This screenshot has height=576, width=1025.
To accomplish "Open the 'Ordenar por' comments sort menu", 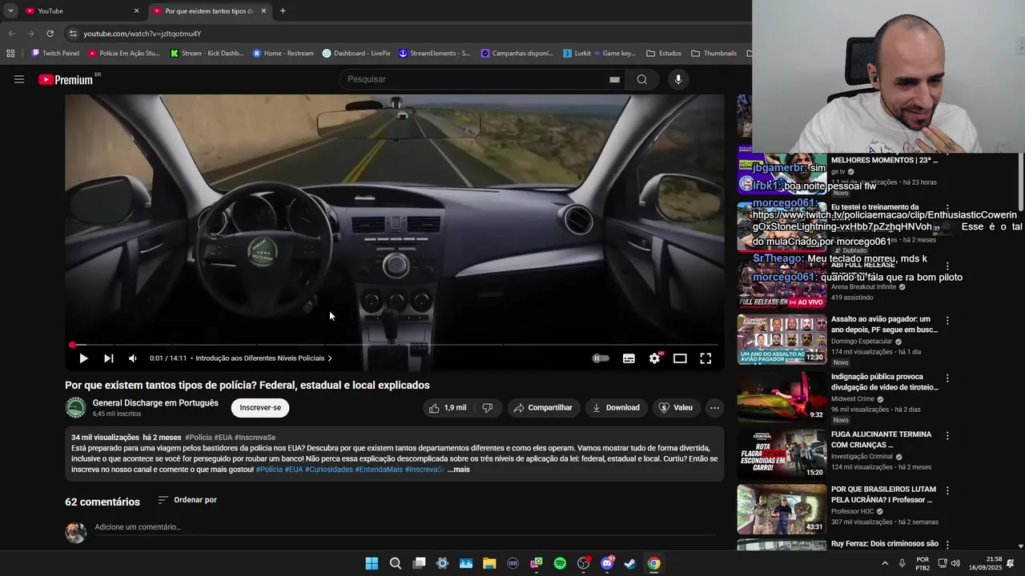I will tap(187, 500).
